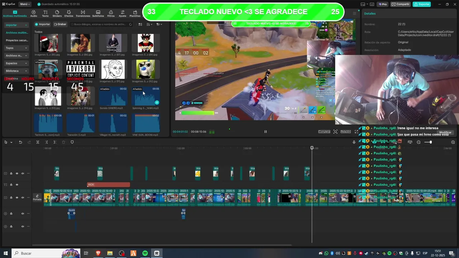Click the preview focus scan icon
The image size is (459, 258).
point(335,132)
